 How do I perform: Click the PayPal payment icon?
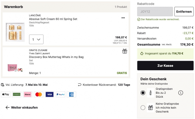click(60, 94)
